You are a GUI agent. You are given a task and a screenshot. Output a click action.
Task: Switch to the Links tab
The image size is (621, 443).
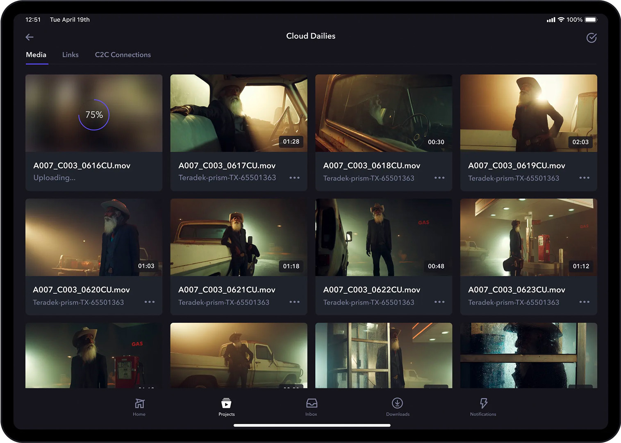coord(70,55)
